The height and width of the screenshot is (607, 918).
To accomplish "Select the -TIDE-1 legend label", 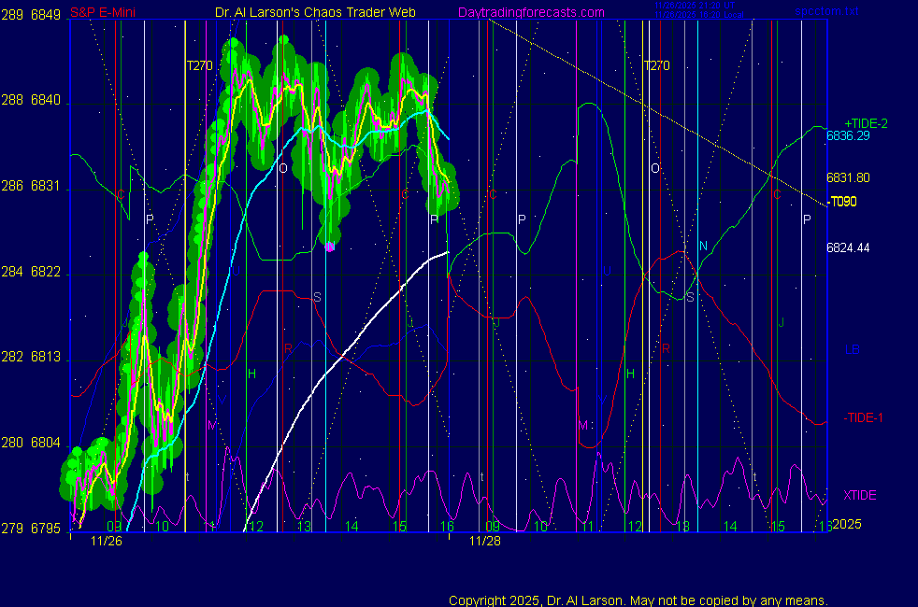I will [x=864, y=417].
